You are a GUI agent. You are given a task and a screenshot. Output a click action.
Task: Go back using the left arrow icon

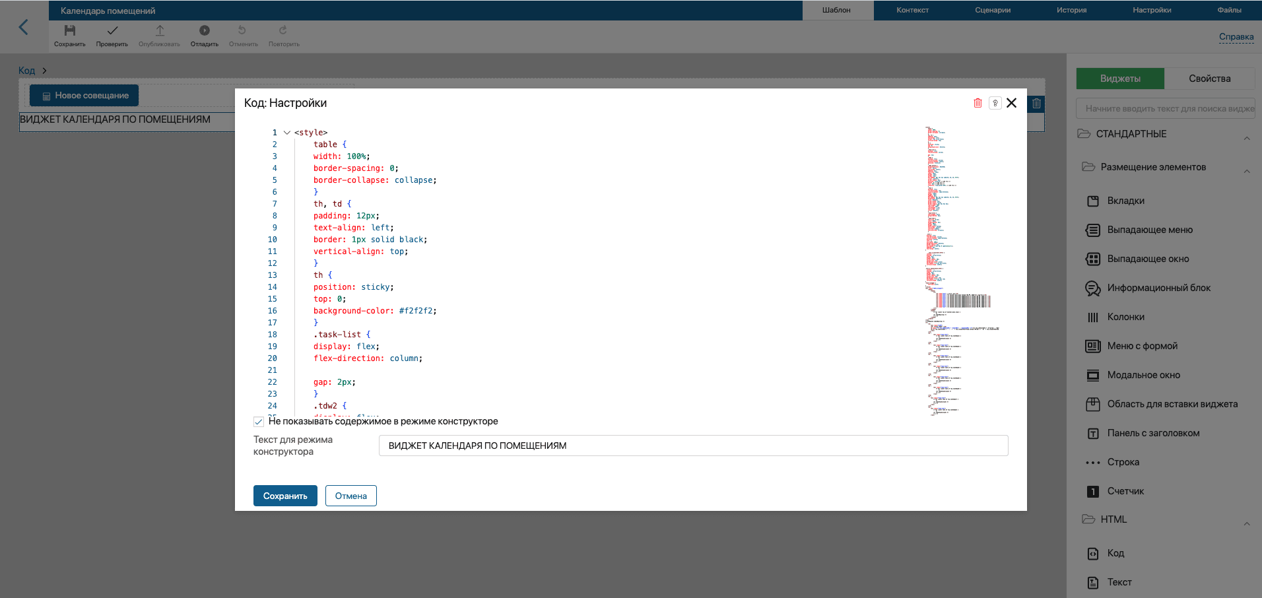point(24,27)
